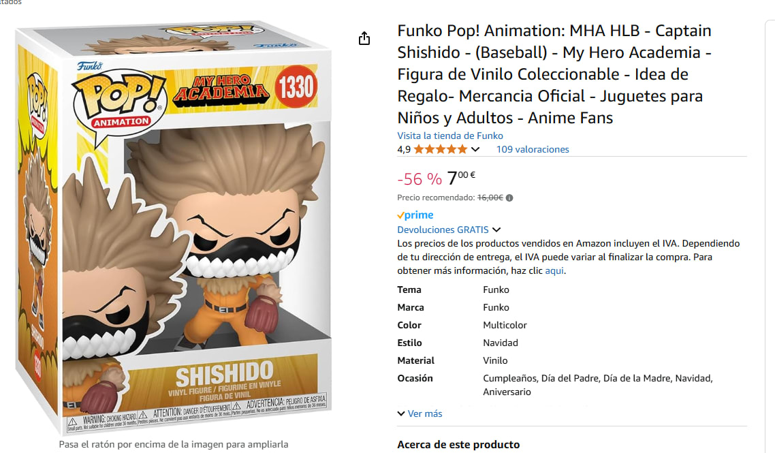Image resolution: width=775 pixels, height=453 pixels.
Task: Click the aquí link about IVA
Action: [554, 270]
